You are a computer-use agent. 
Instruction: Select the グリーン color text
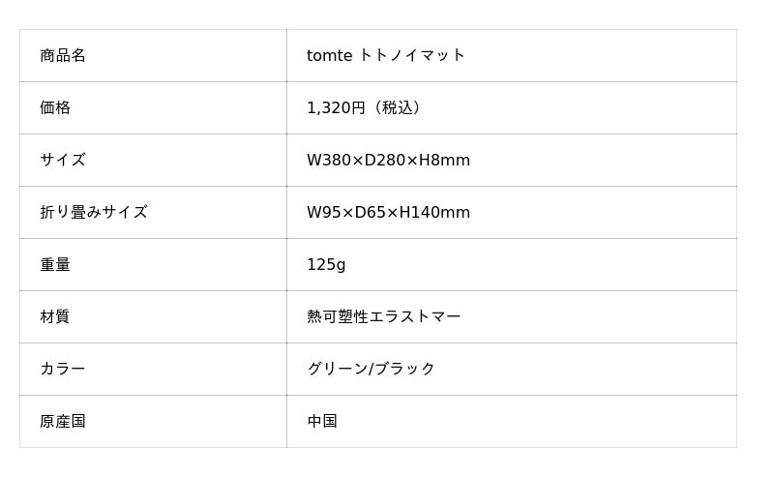tap(338, 369)
